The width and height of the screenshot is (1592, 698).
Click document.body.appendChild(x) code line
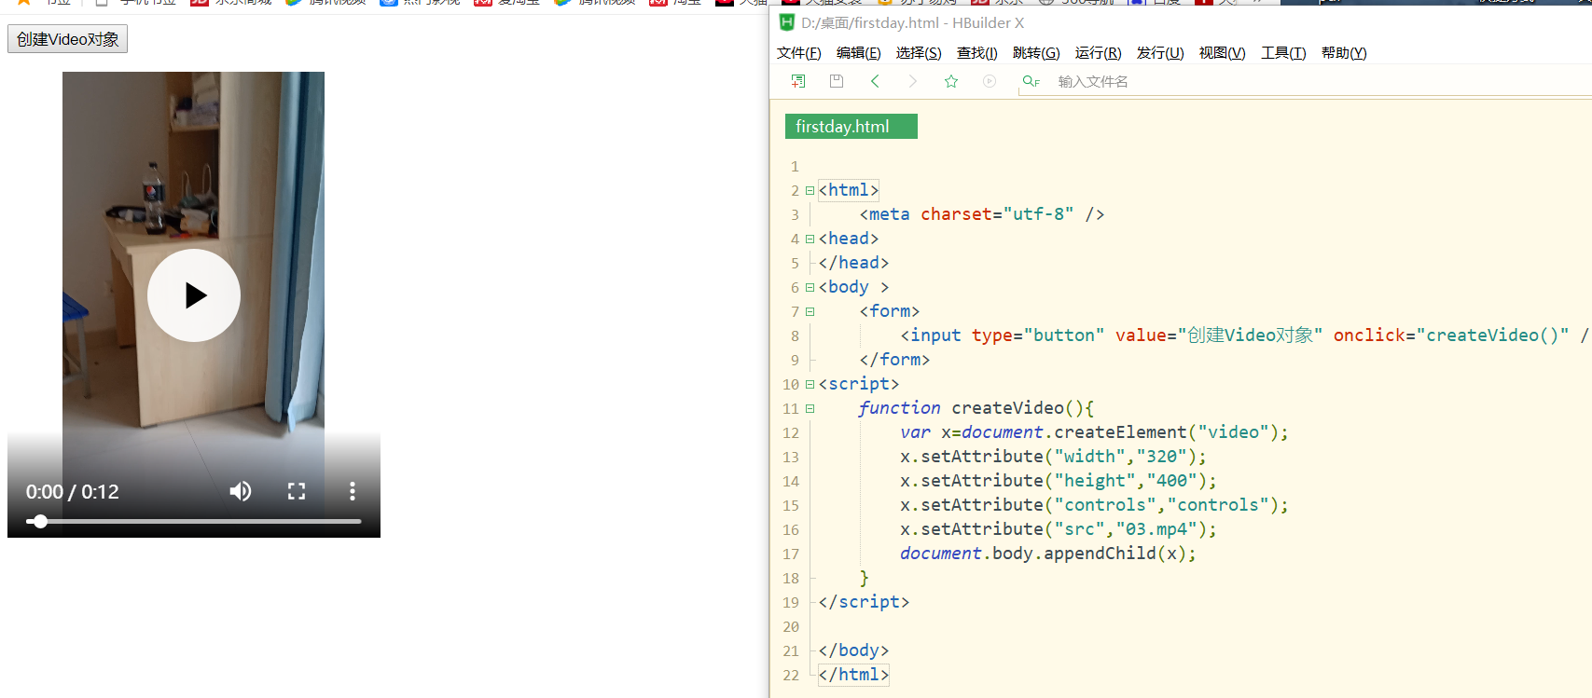[x=1047, y=554]
